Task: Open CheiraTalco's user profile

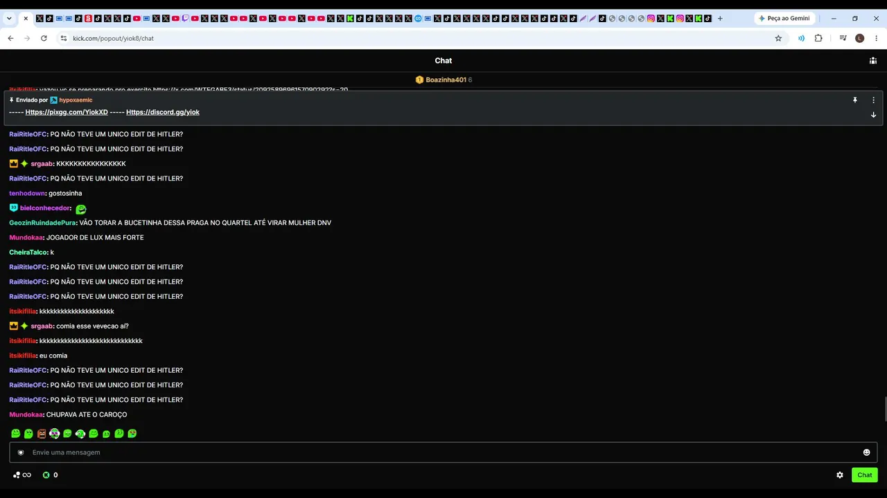Action: pos(28,252)
